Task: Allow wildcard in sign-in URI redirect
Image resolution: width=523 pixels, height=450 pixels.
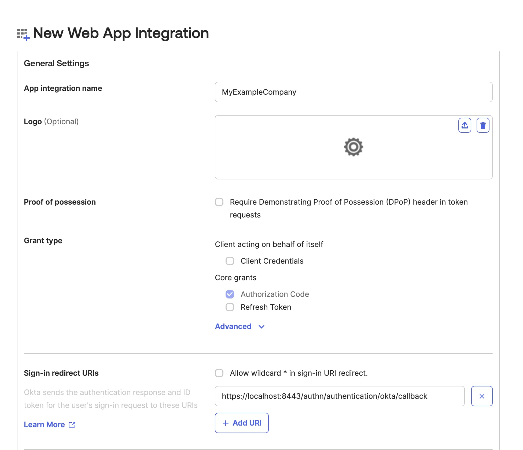Action: (219, 373)
